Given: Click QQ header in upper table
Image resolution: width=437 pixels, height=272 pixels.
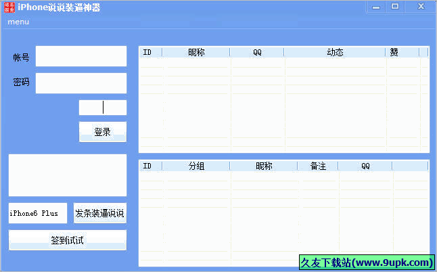Looking at the screenshot, I should pos(257,52).
